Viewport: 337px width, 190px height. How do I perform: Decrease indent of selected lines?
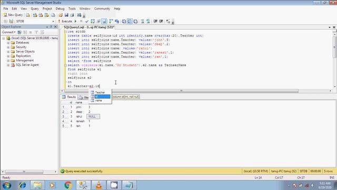pyautogui.click(x=155, y=21)
